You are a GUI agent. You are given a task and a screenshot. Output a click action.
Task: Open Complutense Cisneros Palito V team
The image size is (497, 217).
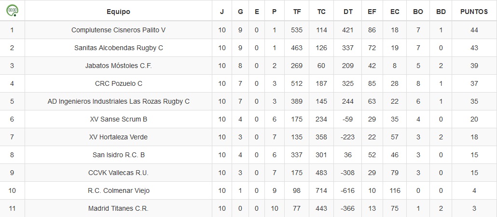pyautogui.click(x=118, y=30)
